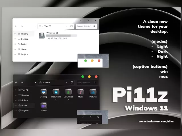Open the Music folder icon
This screenshot has height=136, width=182.
tap(80, 92)
